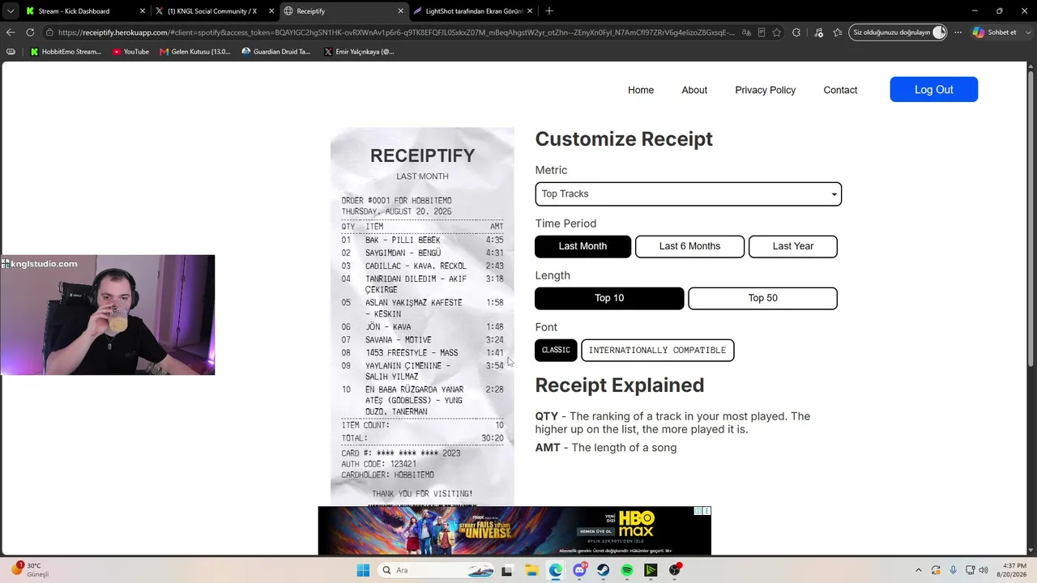The width and height of the screenshot is (1037, 583).
Task: Open the Metric dropdown showing Top Tracks
Action: (689, 194)
